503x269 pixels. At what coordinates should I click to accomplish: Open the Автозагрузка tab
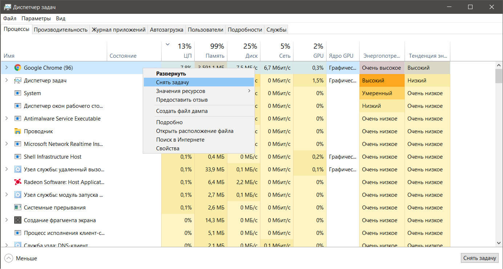167,30
